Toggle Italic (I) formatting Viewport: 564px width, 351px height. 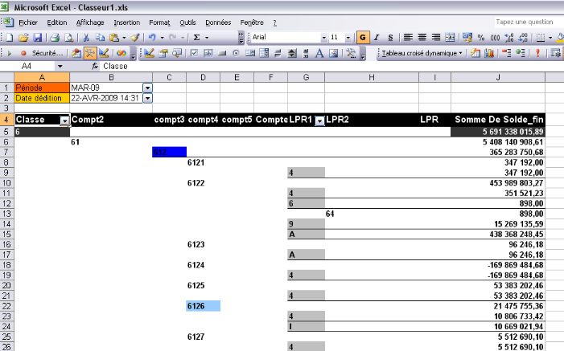(x=377, y=38)
